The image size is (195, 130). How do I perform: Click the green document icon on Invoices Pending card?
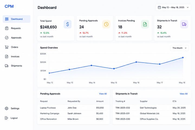click(x=145, y=24)
